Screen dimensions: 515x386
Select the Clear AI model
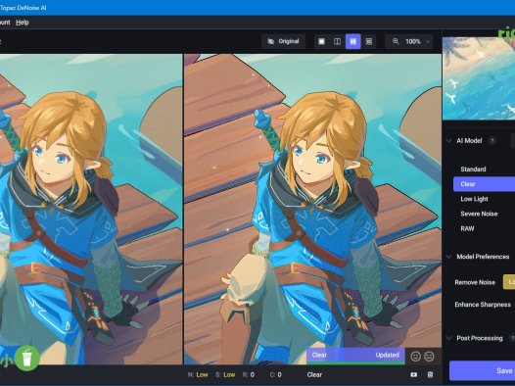[484, 184]
